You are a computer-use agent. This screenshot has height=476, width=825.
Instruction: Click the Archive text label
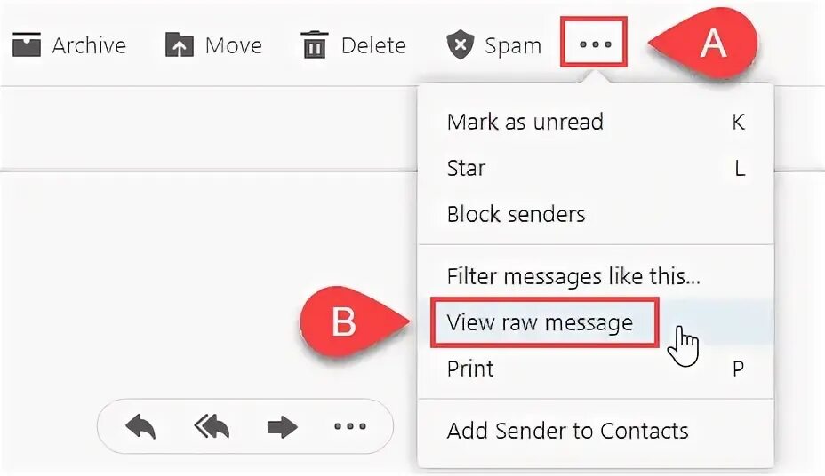pyautogui.click(x=89, y=45)
